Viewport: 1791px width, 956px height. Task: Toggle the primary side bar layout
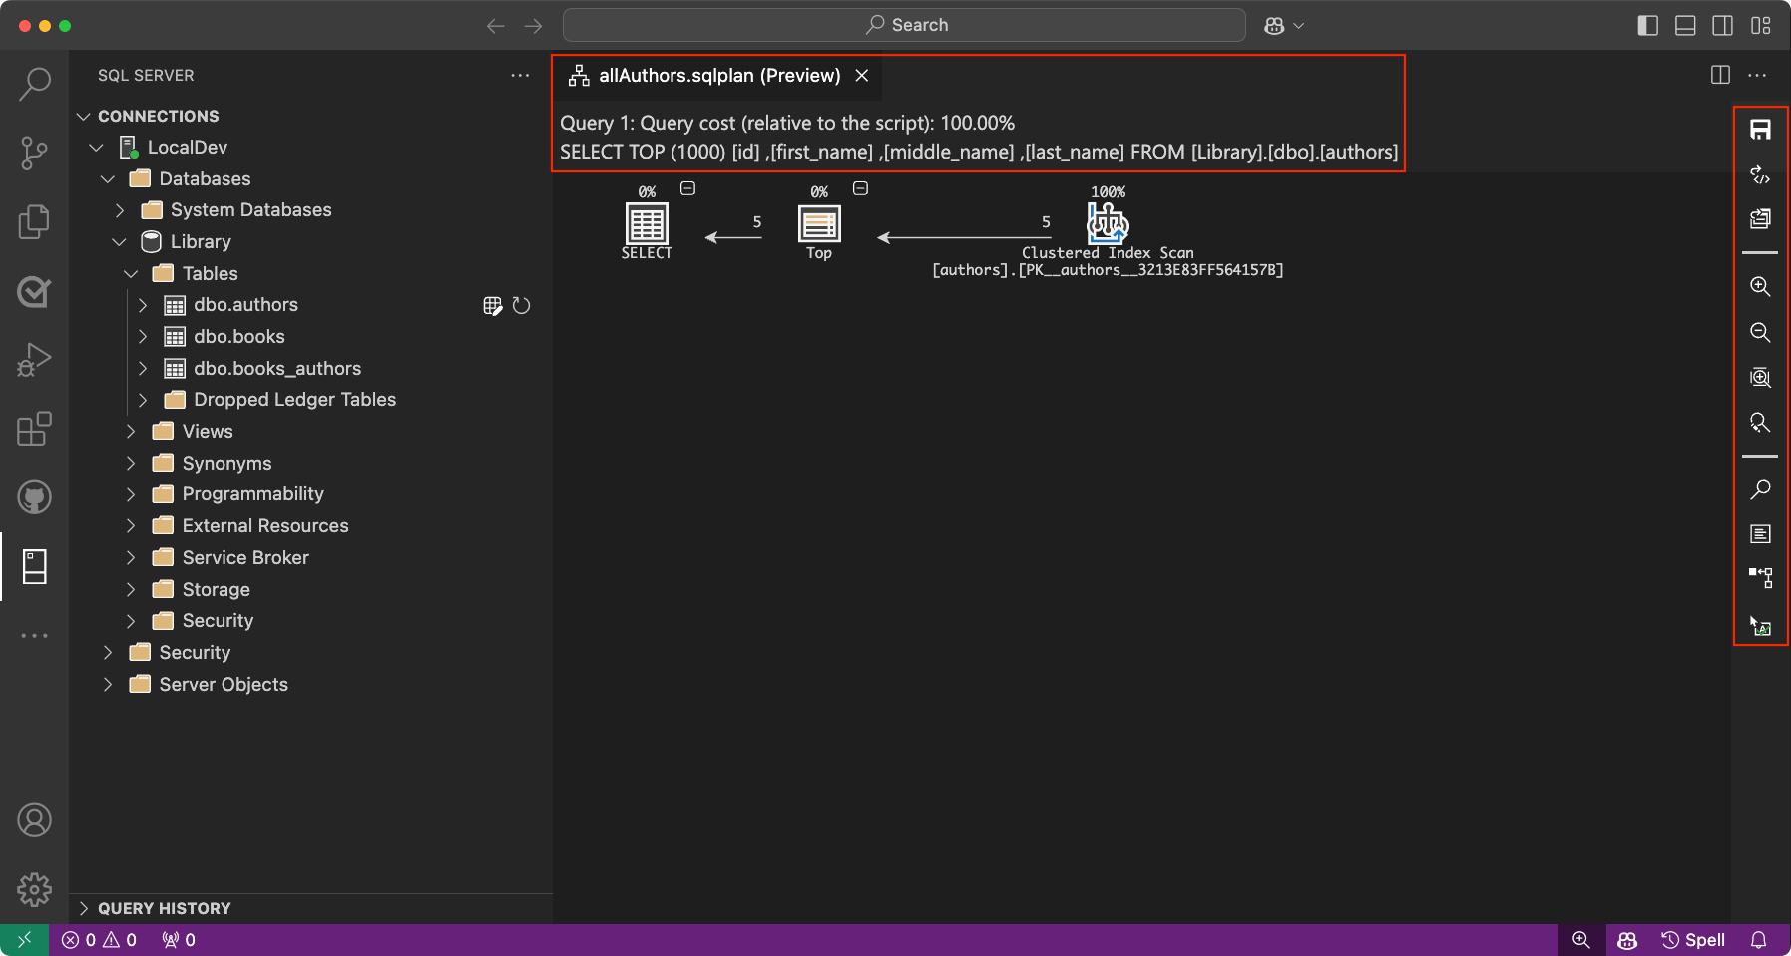pos(1647,25)
